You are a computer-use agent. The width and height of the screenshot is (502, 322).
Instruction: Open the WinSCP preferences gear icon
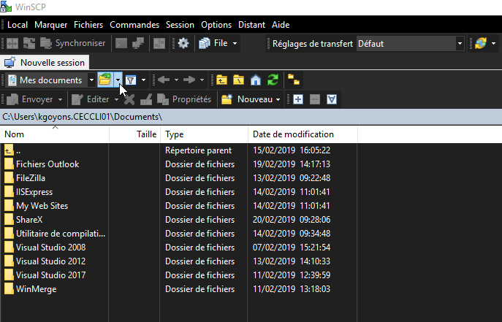[x=183, y=43]
